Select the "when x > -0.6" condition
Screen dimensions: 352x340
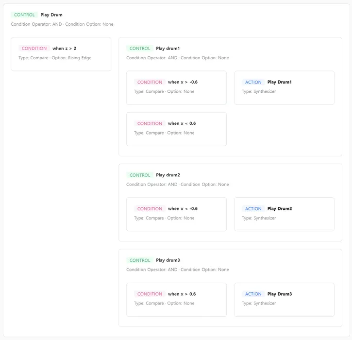pos(183,82)
